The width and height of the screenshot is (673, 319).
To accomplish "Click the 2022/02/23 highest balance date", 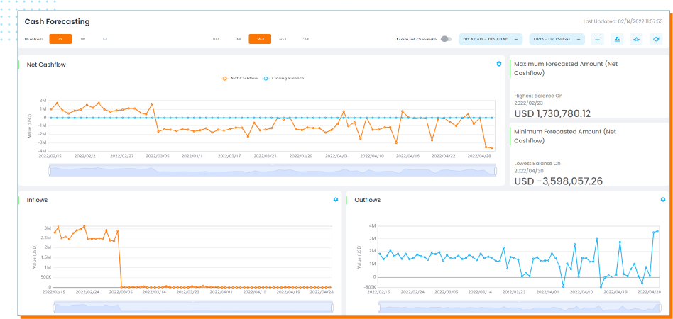I will (527, 103).
